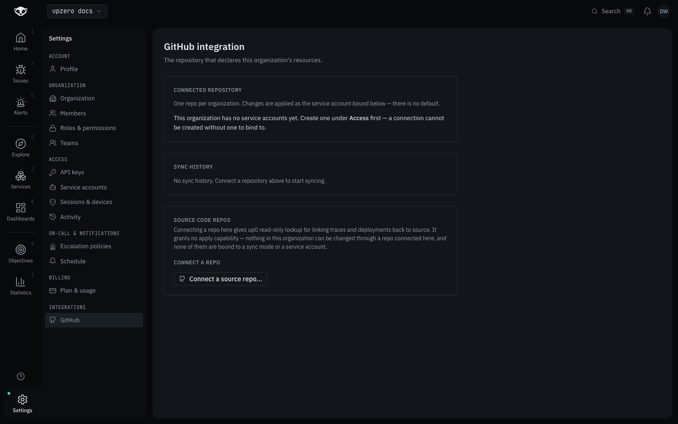Click the Search field in top bar
The height and width of the screenshot is (424, 678).
coord(613,11)
